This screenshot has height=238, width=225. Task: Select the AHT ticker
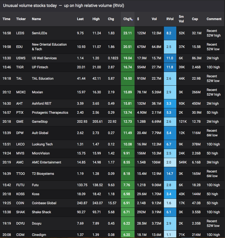pyautogui.click(x=19, y=103)
